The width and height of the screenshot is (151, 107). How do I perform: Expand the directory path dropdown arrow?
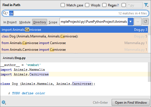coord(130,22)
